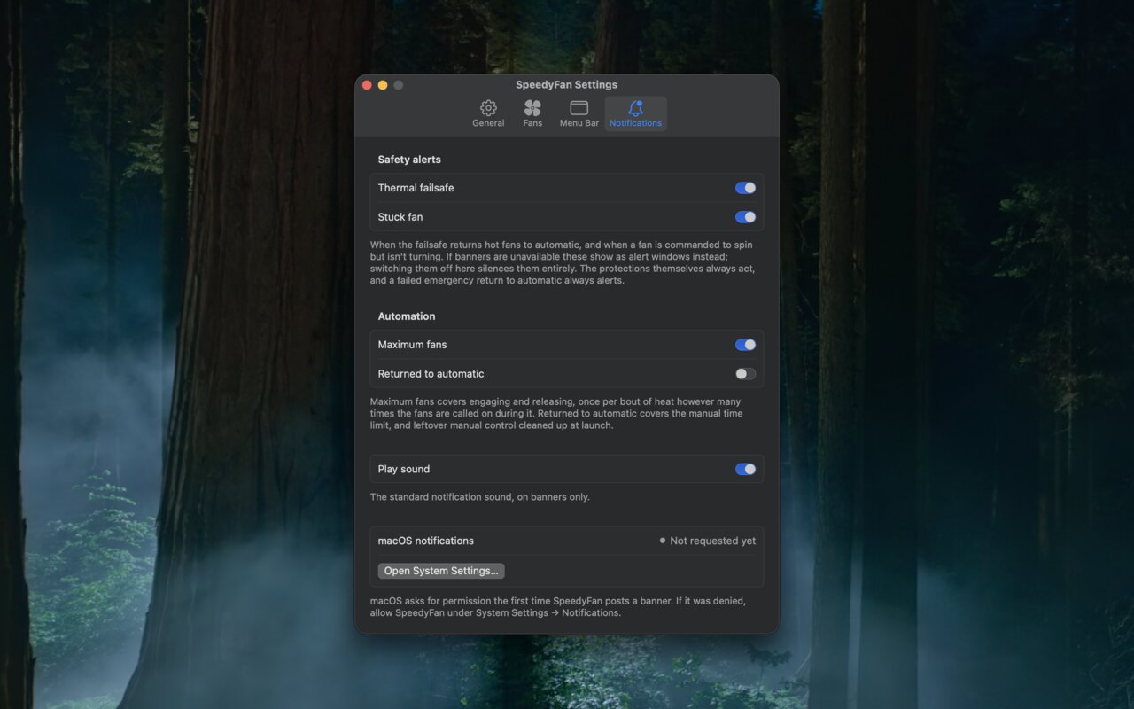Click the "macOS asks for permission" help text
The height and width of the screenshot is (709, 1134).
pos(558,607)
